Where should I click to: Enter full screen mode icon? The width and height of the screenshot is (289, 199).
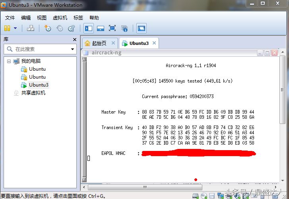pyautogui.click(x=112, y=28)
